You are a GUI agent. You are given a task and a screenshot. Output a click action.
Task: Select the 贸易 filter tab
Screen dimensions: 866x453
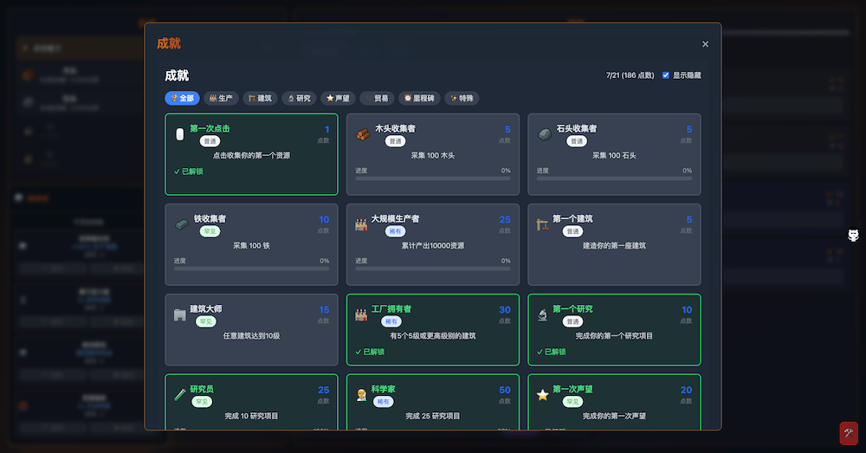tap(377, 99)
